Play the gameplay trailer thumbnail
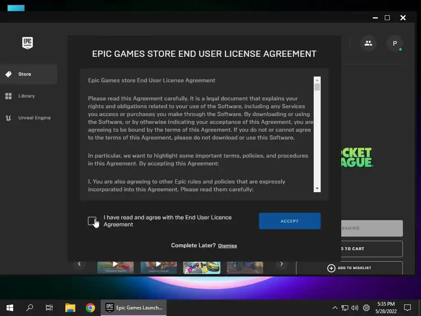Screen dimensions: 421x316 click(x=159, y=267)
